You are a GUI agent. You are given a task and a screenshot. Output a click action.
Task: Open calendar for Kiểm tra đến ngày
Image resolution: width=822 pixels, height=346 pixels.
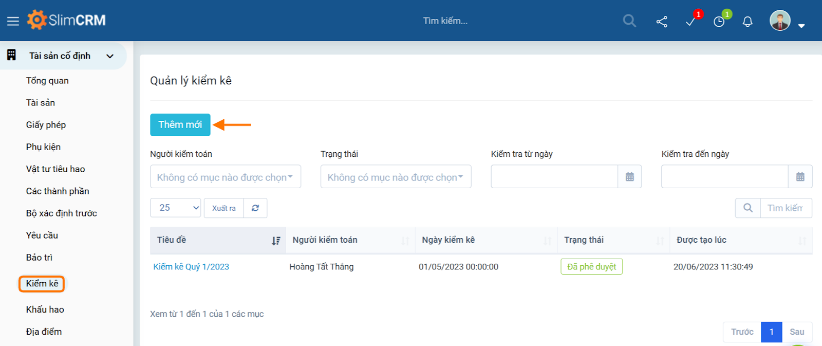coord(800,177)
